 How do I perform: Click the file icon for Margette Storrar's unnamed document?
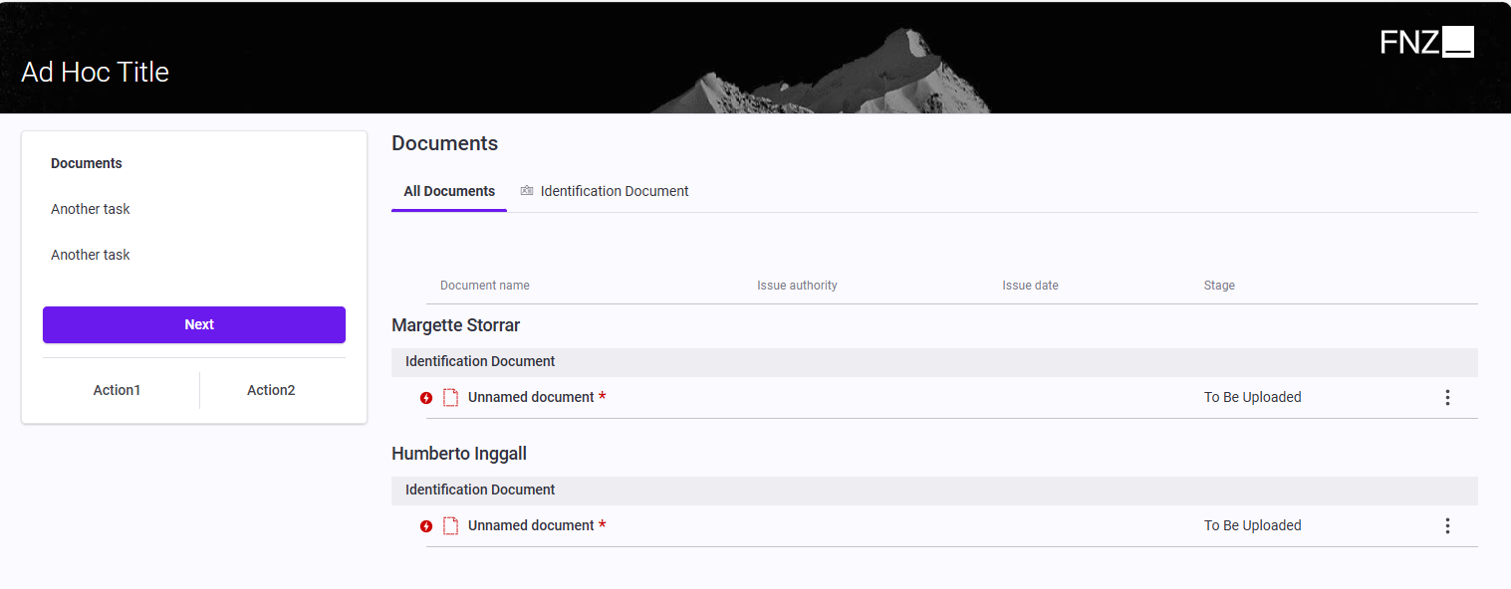(x=450, y=398)
